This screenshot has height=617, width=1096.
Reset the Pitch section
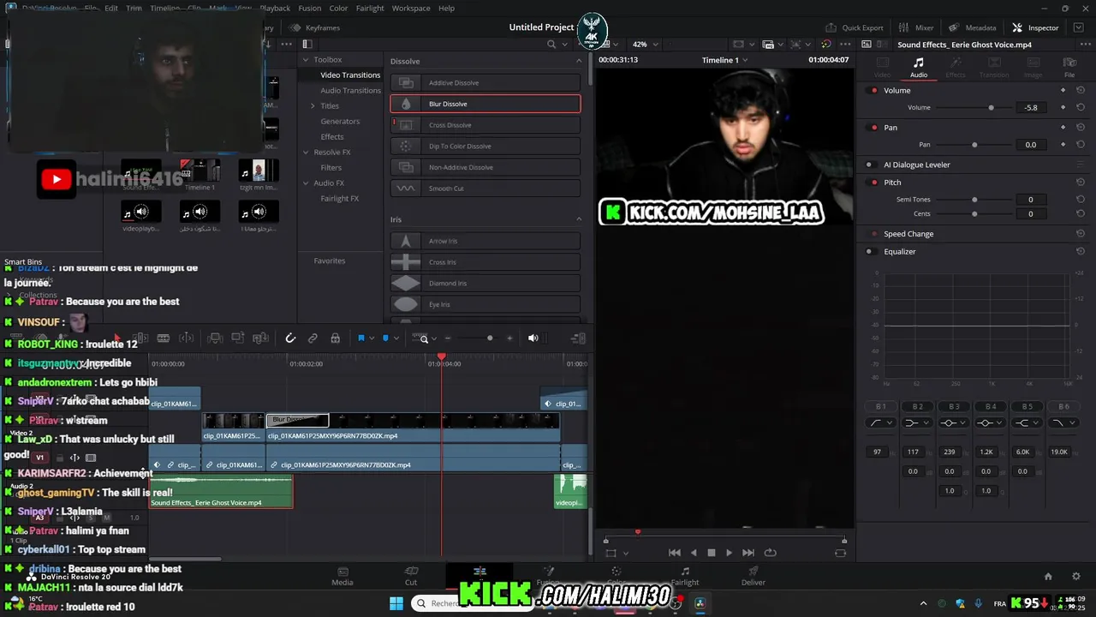(1081, 182)
